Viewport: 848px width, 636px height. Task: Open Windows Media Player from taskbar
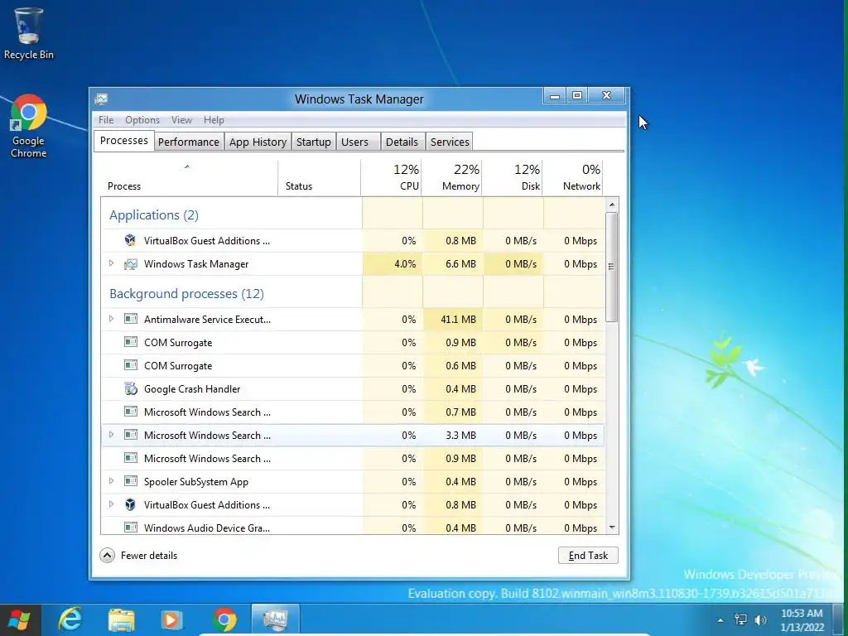click(x=171, y=619)
